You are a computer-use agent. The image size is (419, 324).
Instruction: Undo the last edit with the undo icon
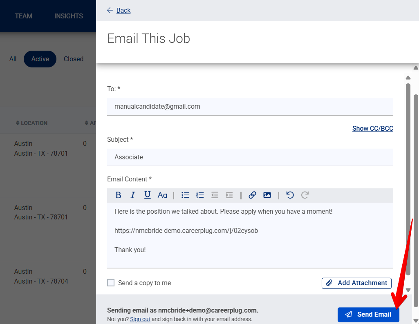click(290, 195)
